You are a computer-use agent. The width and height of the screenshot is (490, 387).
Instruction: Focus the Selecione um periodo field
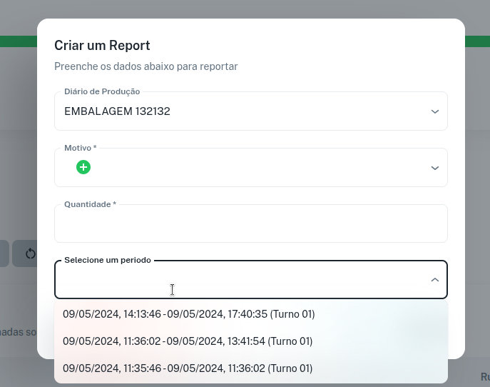pyautogui.click(x=235, y=280)
